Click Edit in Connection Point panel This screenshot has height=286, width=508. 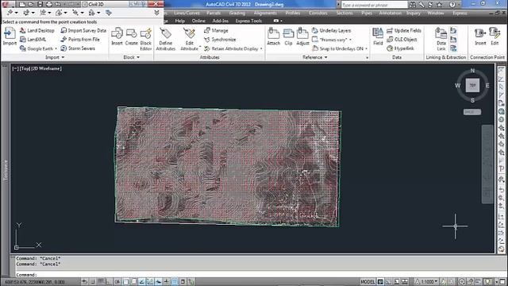[495, 37]
